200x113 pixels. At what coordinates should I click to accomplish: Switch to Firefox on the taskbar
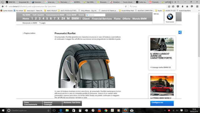click(x=125, y=110)
